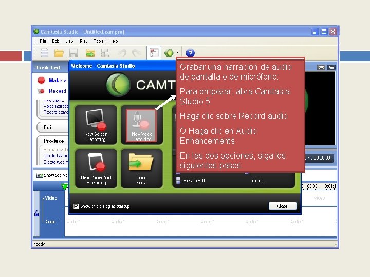Expand the Produce section in Task List
370x277 pixels.
(x=53, y=141)
